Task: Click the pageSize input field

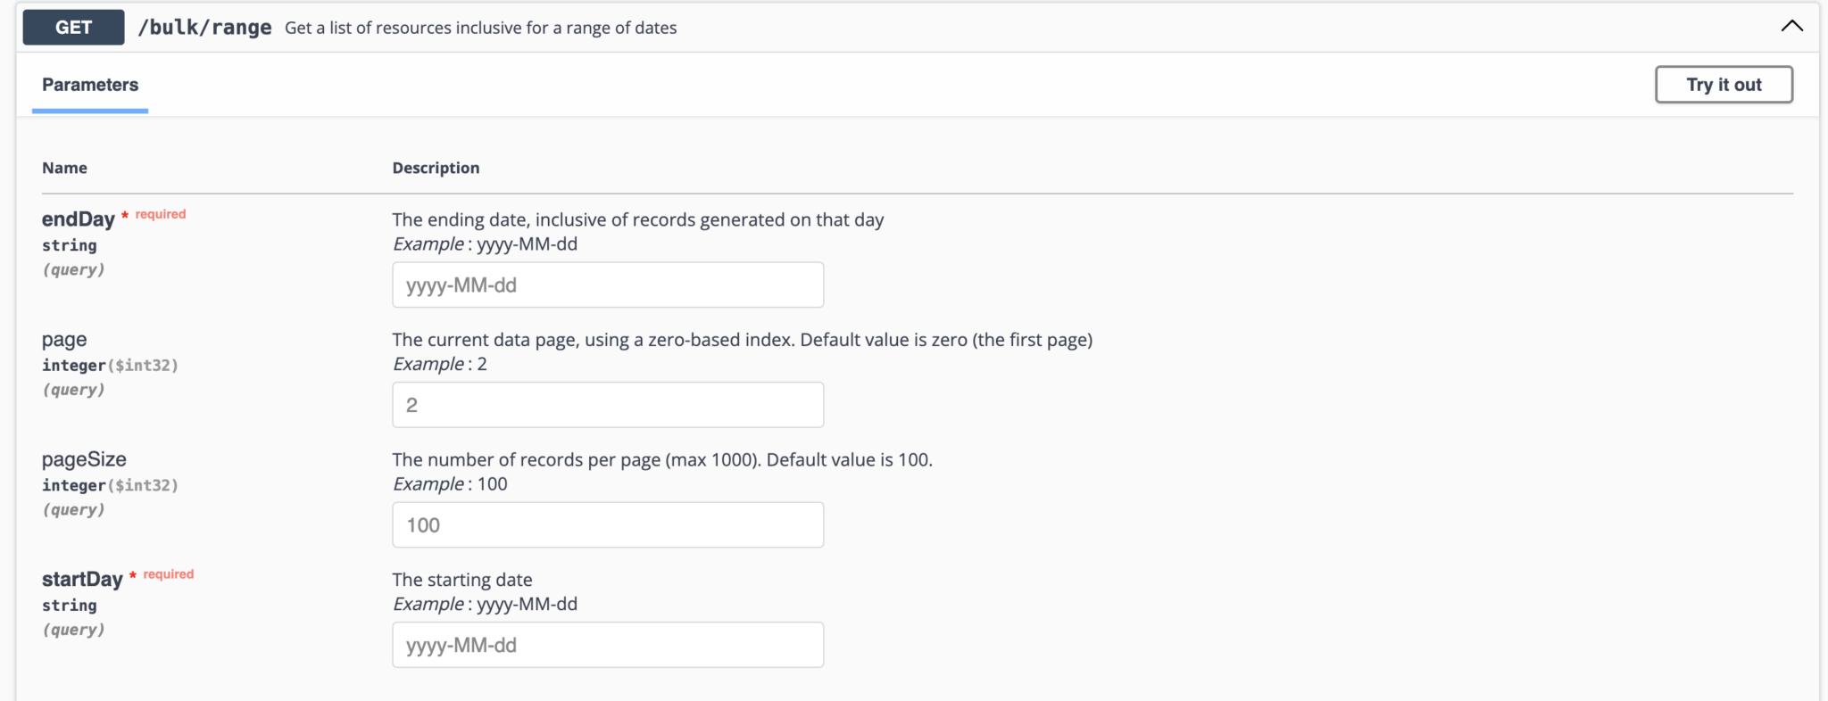Action: (608, 524)
